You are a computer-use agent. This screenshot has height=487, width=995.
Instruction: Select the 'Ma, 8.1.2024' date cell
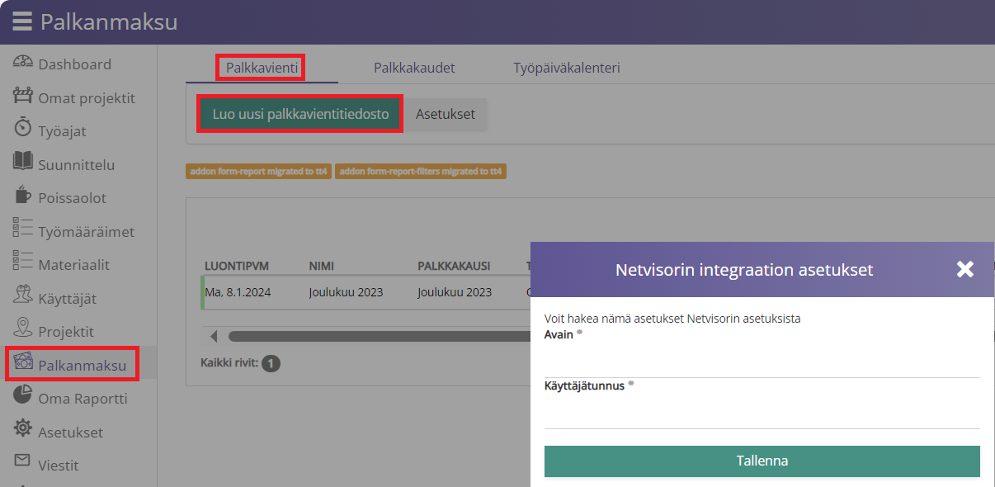[x=238, y=291]
